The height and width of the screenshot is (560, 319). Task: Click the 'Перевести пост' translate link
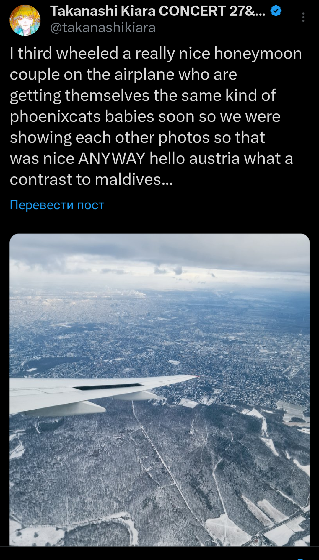57,205
